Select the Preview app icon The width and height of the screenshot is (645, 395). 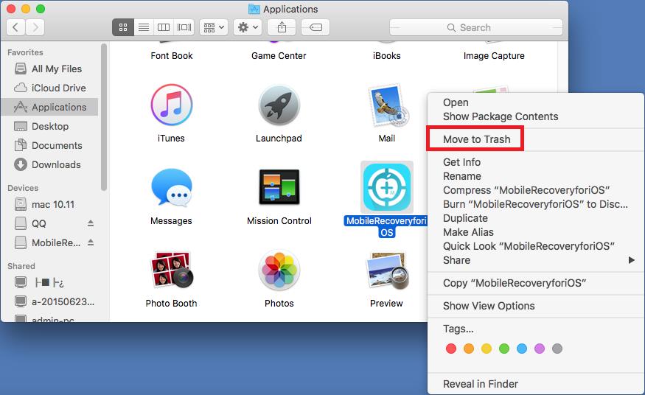tap(387, 270)
